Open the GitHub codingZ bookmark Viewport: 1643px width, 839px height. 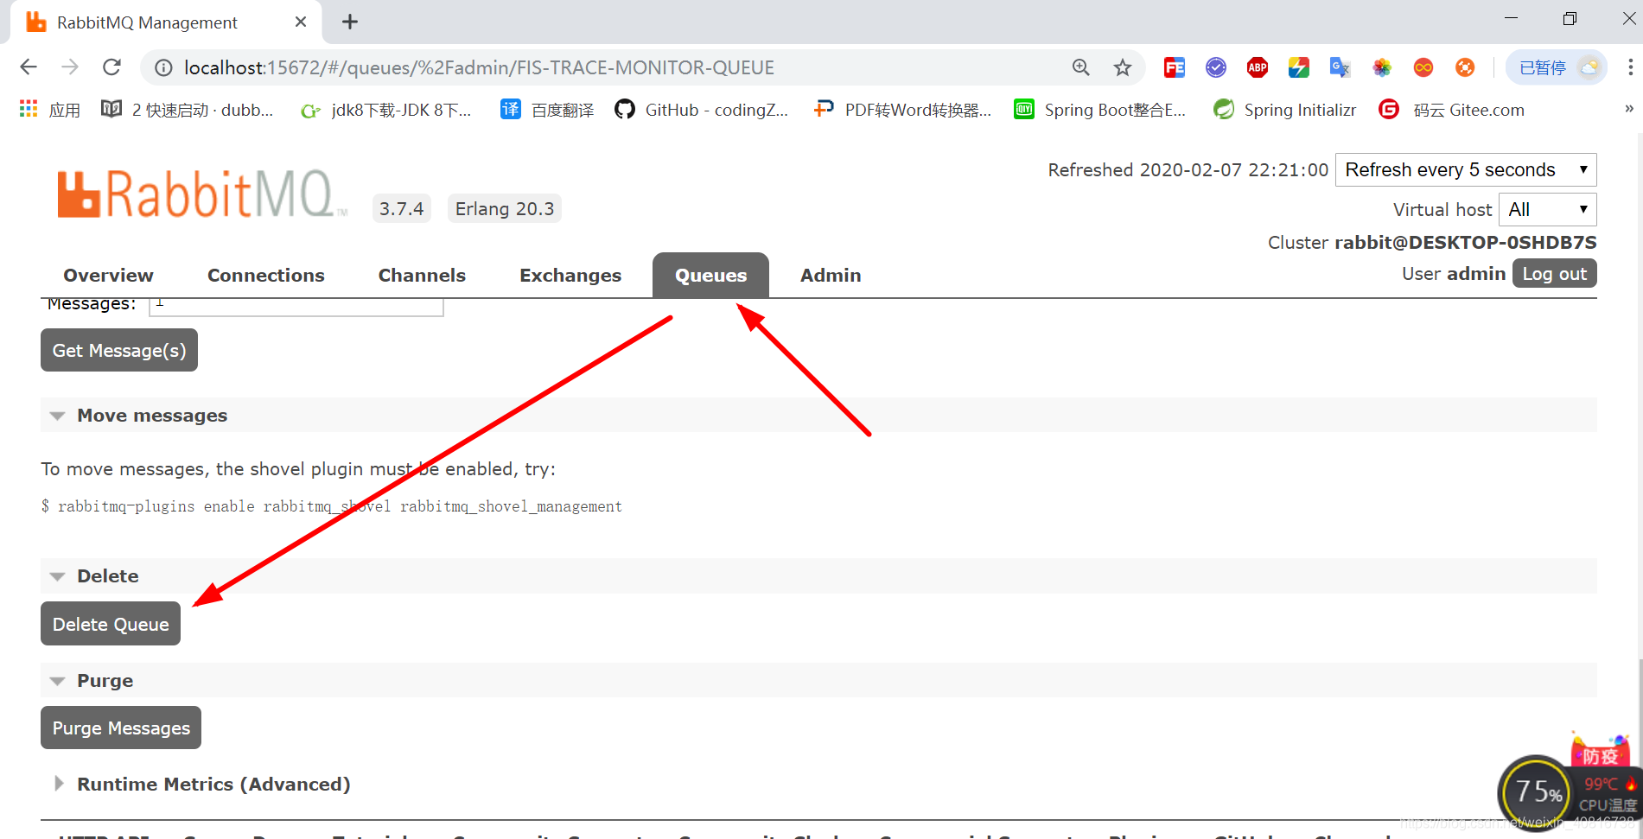(x=701, y=110)
